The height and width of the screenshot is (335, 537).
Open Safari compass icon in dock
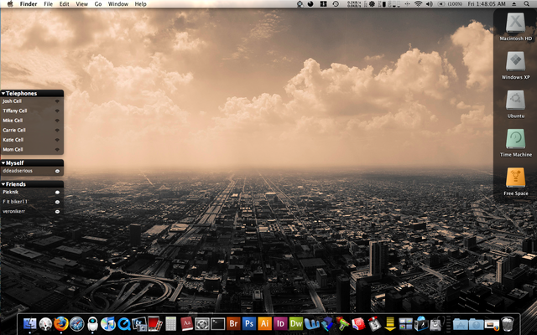click(76, 323)
